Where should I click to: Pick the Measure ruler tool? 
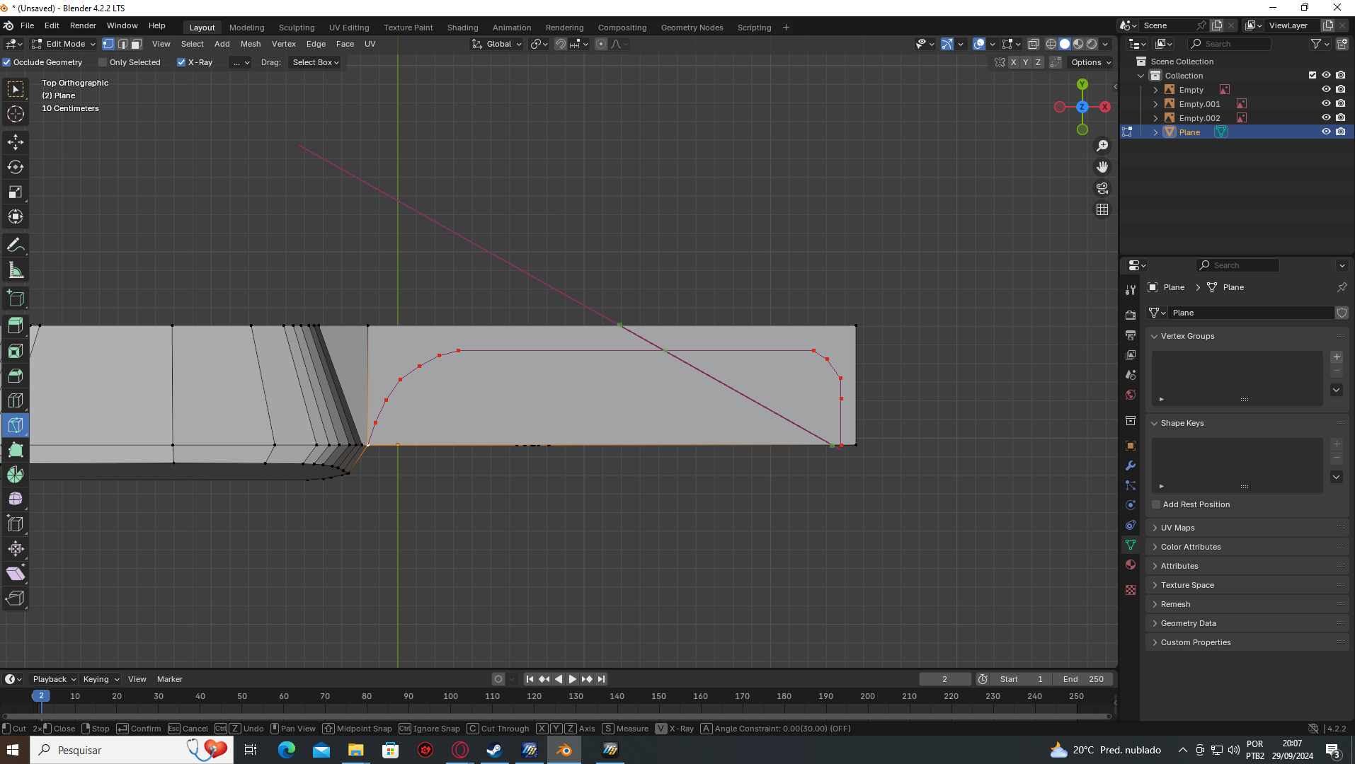coord(16,270)
